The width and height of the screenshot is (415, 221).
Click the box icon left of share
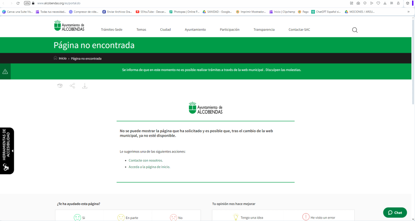coord(60,86)
